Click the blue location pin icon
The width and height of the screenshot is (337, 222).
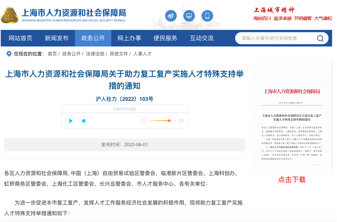click(9, 54)
